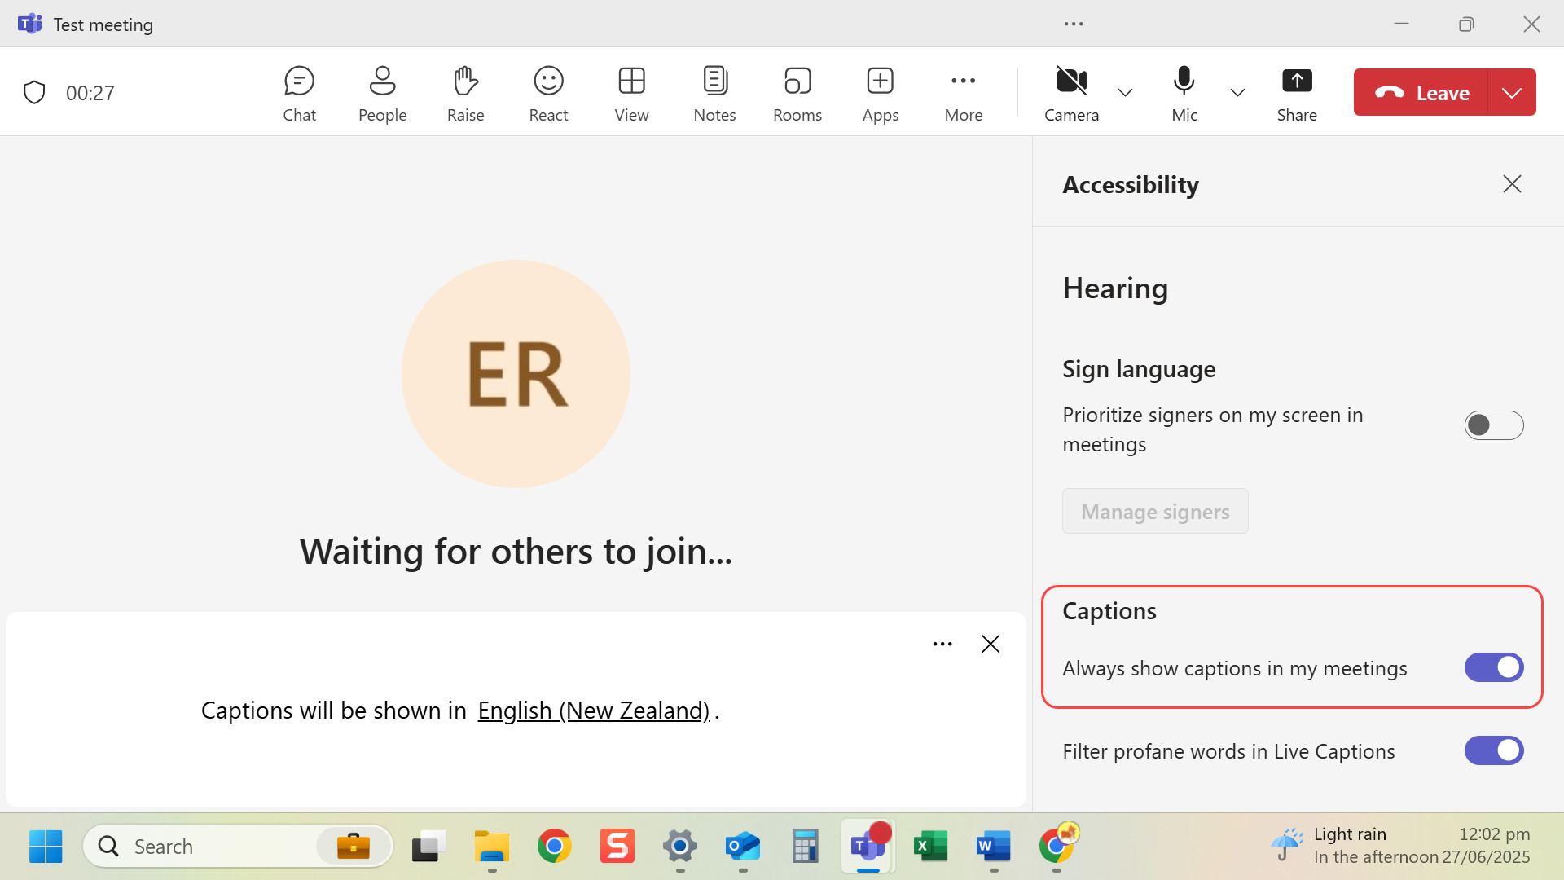This screenshot has width=1564, height=880.
Task: Open Windows Start menu
Action: coord(46,847)
